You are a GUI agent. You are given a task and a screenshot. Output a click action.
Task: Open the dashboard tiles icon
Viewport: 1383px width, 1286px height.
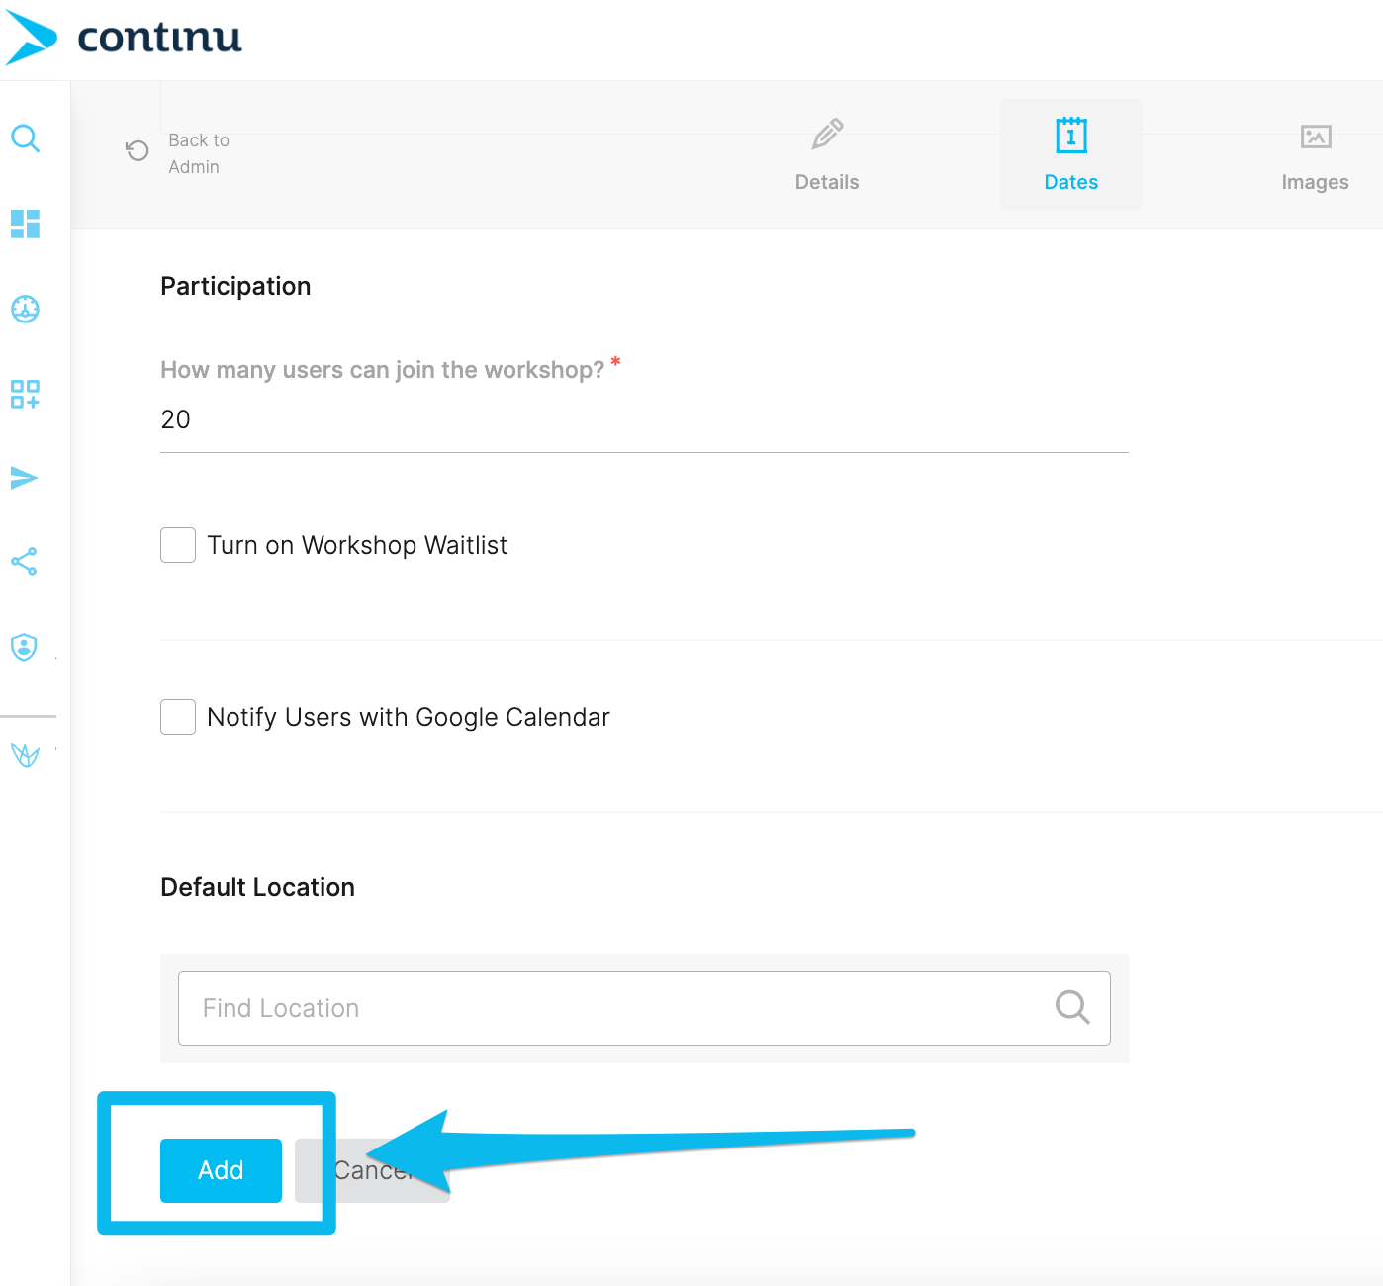click(x=26, y=225)
